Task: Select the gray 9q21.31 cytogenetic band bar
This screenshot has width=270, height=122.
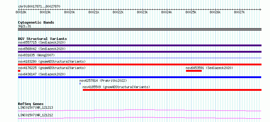Action: point(140,29)
